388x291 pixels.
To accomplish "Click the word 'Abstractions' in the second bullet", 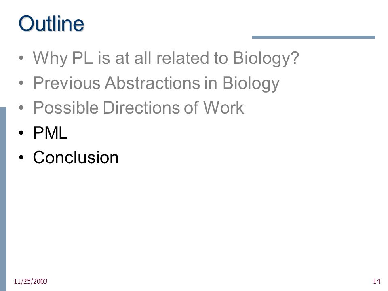I will [152, 83].
